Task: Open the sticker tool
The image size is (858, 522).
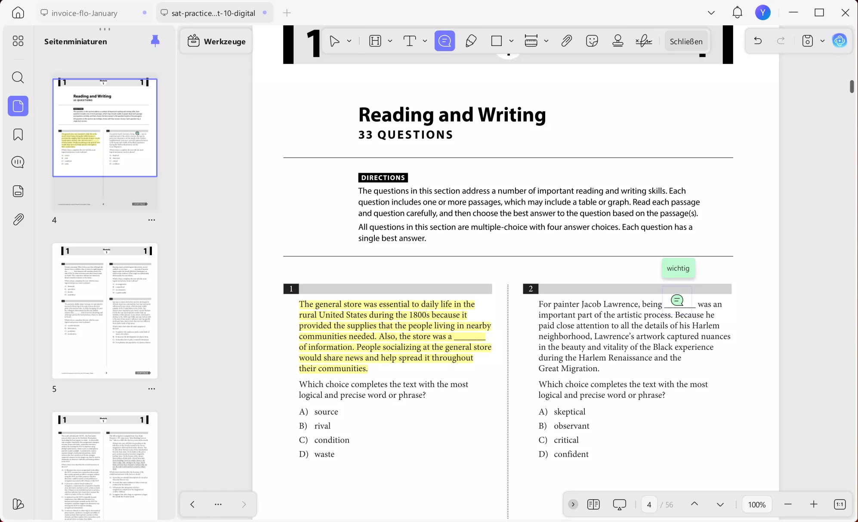Action: (x=592, y=41)
